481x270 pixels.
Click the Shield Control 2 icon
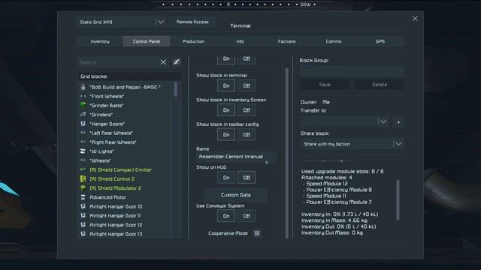pyautogui.click(x=83, y=178)
